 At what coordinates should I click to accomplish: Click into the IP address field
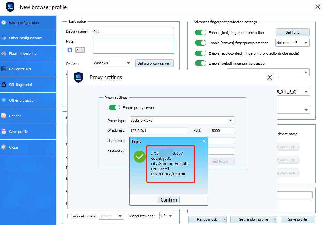[158, 131]
